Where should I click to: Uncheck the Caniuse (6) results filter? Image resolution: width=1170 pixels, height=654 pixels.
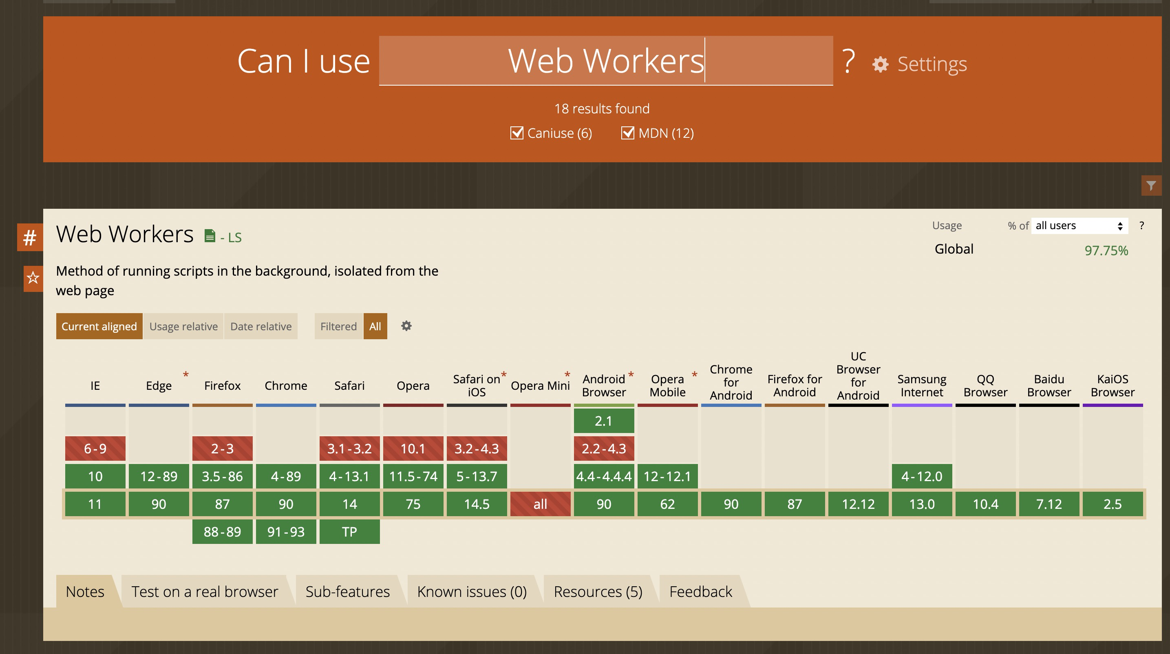(x=517, y=133)
